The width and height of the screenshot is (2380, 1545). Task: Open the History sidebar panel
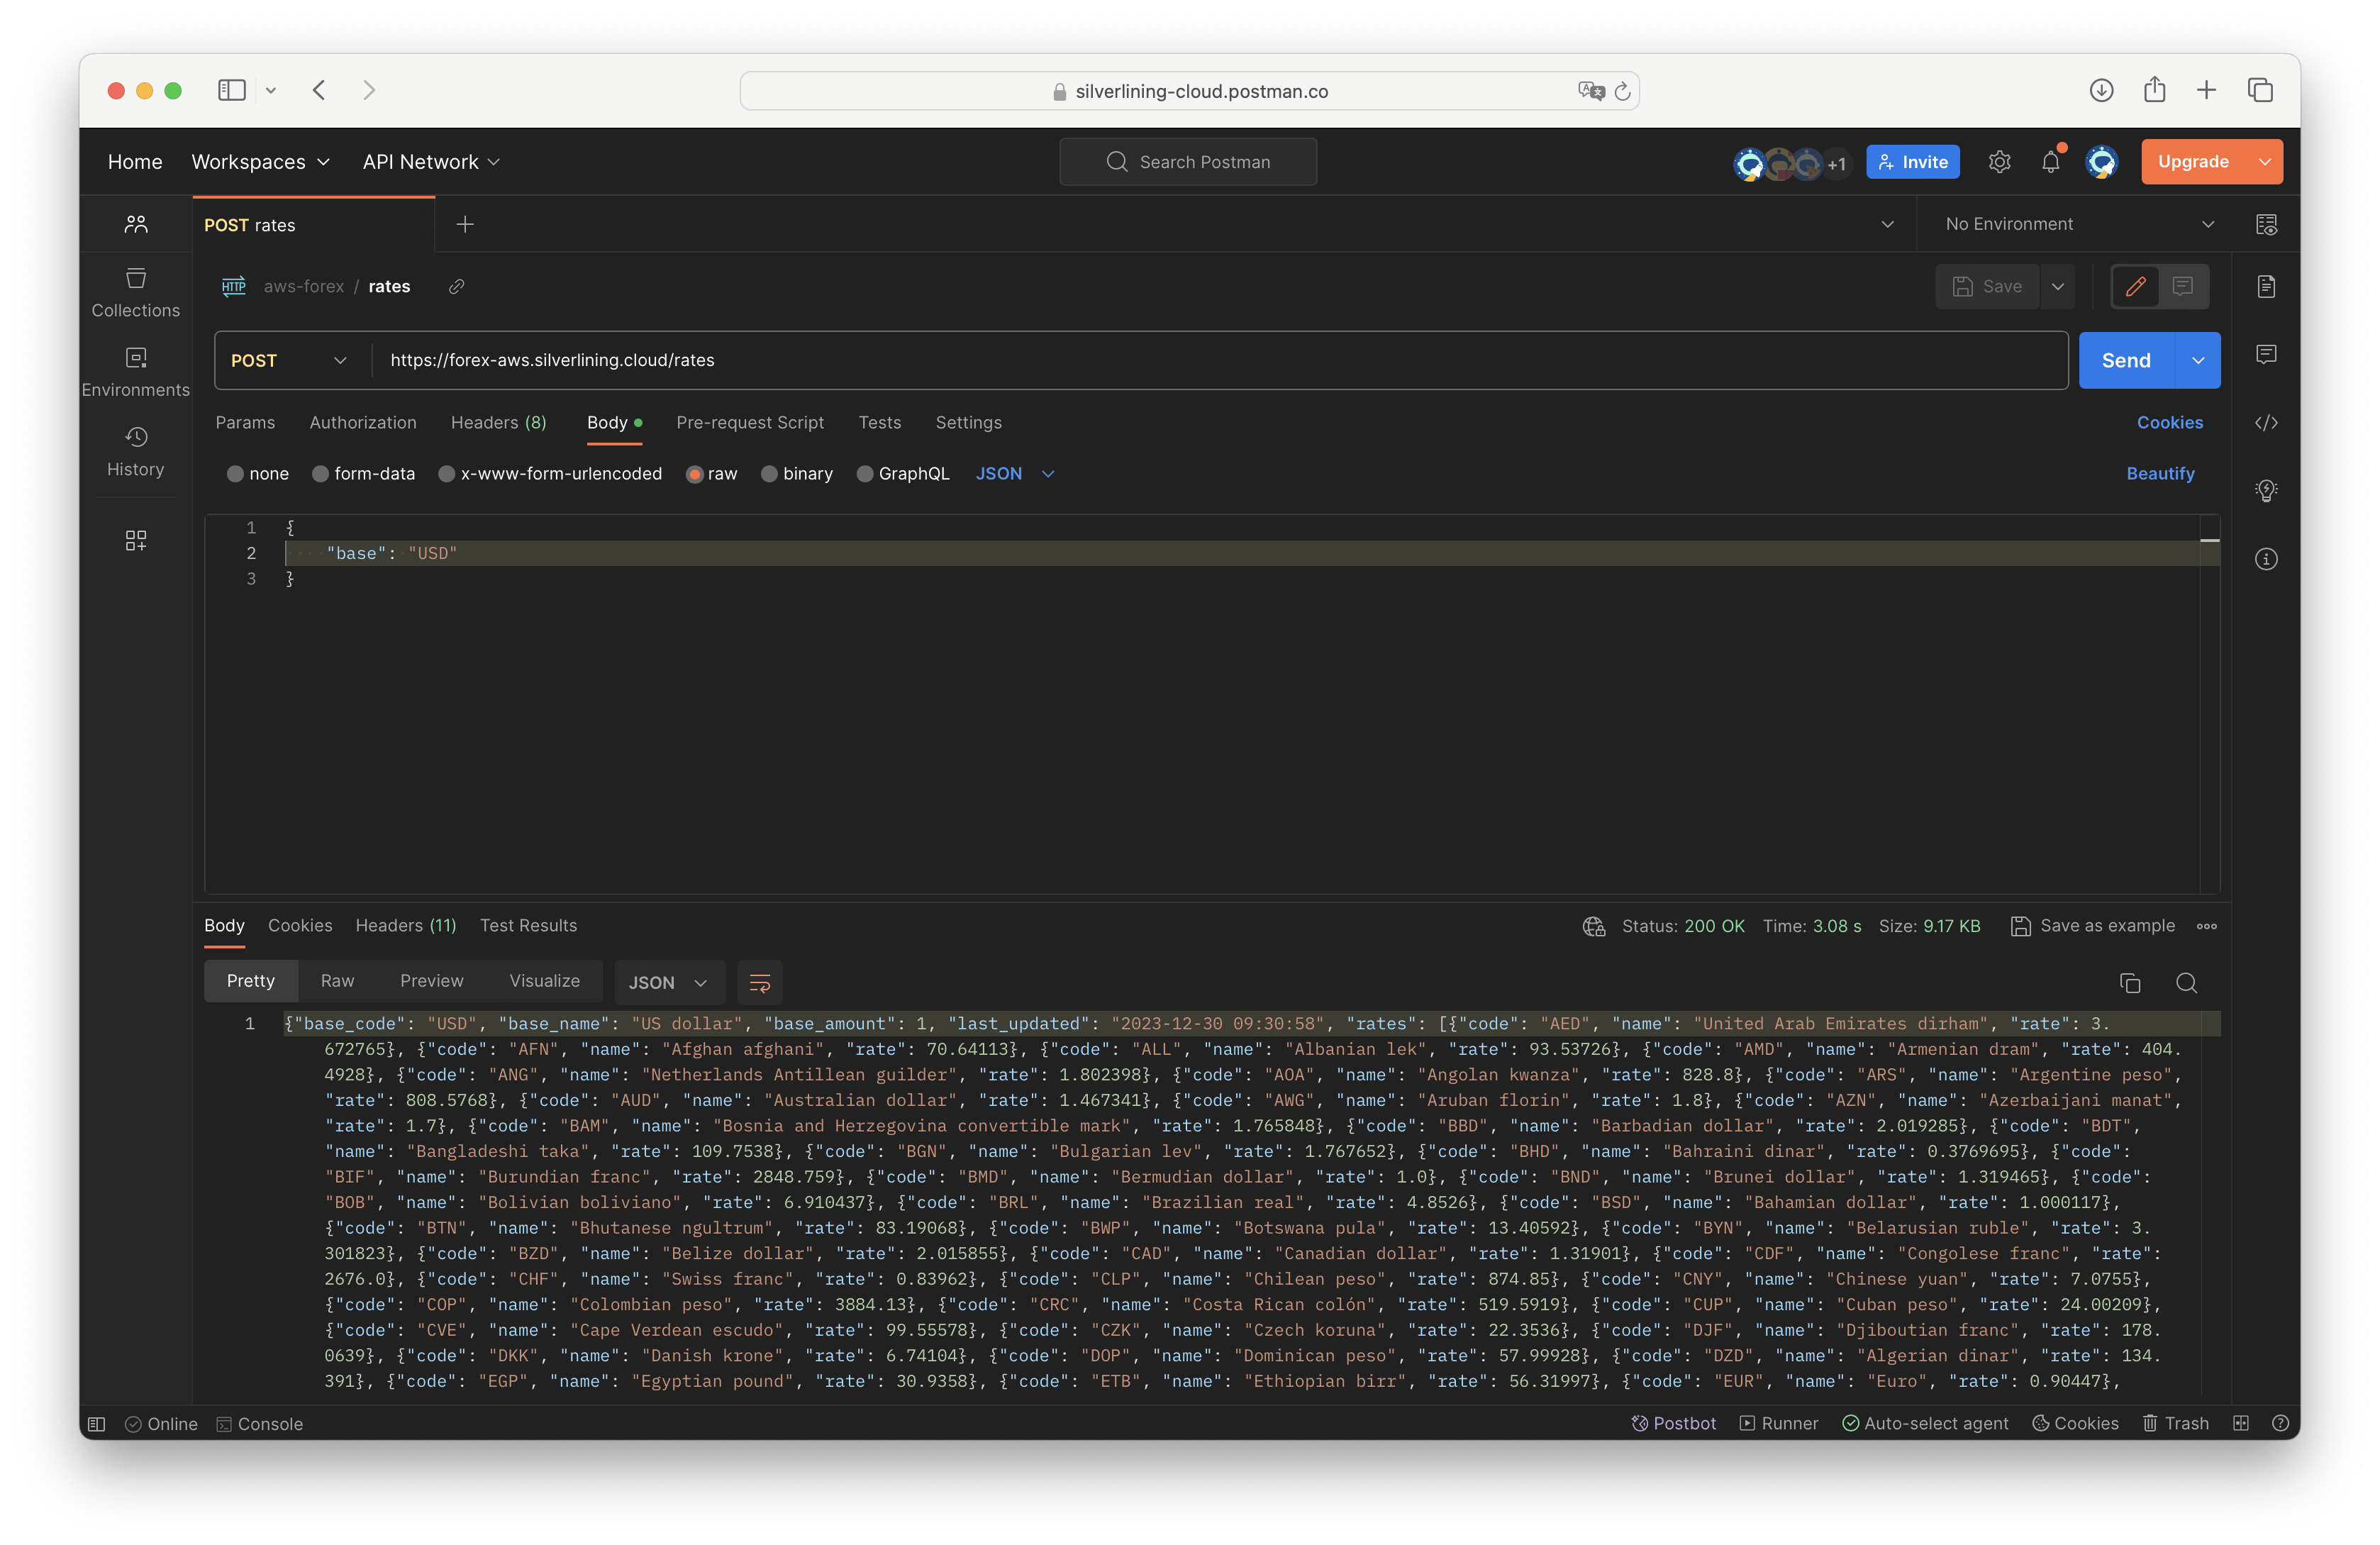click(x=135, y=451)
